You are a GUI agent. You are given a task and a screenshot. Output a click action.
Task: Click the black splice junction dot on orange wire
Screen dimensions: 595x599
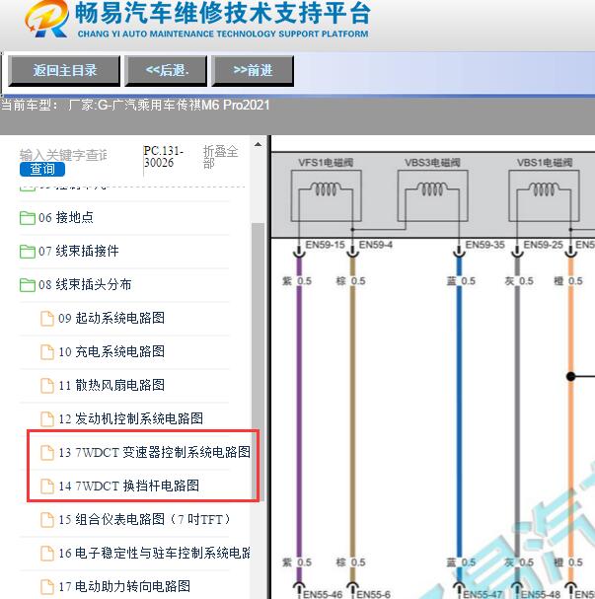(571, 377)
